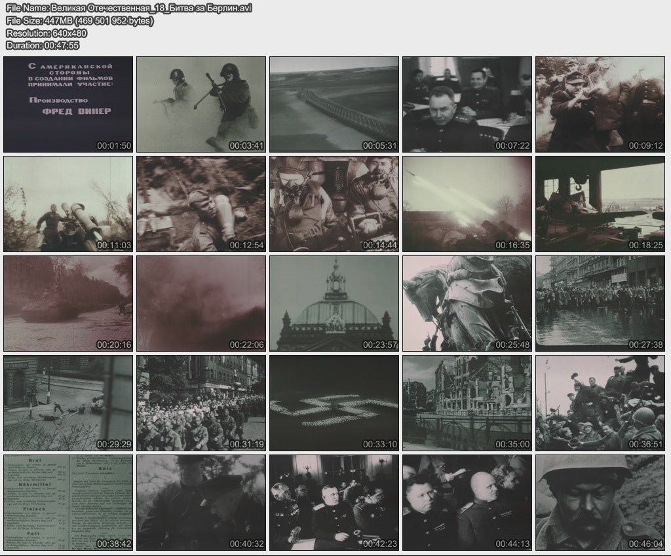
Task: Click the crowd by water frame at 00:27:38
Action: [600, 303]
